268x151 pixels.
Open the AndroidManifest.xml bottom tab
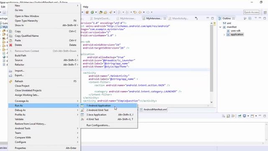point(154,109)
